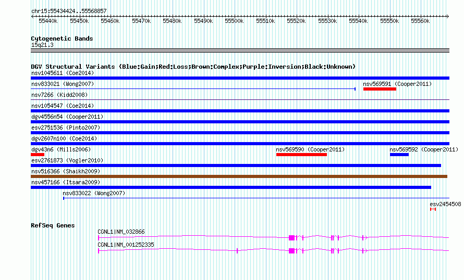Open the dgv2607n100 (Coe2014) label
The width and height of the screenshot is (464, 280).
(64, 138)
